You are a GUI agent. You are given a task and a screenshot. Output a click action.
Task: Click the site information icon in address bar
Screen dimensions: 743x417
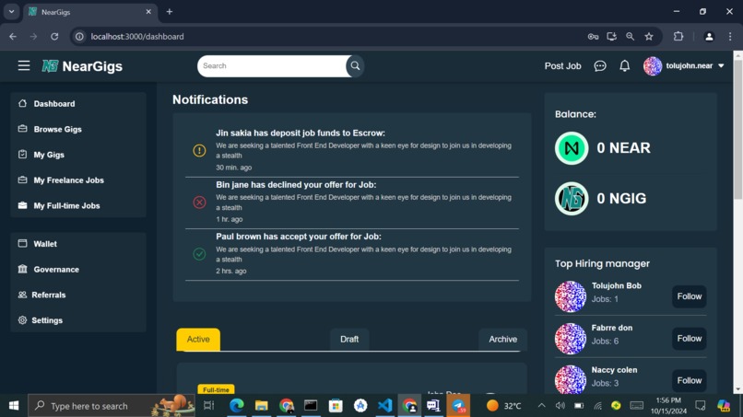coord(79,37)
